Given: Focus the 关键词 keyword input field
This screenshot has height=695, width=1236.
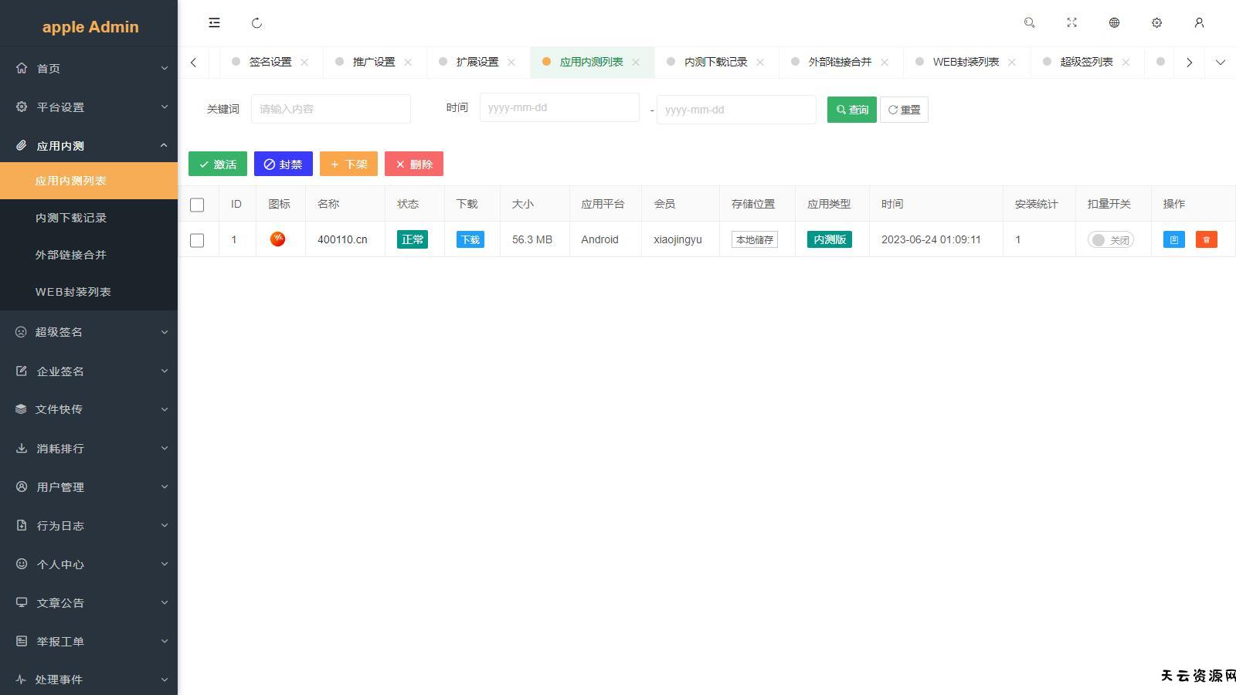Looking at the screenshot, I should [331, 109].
